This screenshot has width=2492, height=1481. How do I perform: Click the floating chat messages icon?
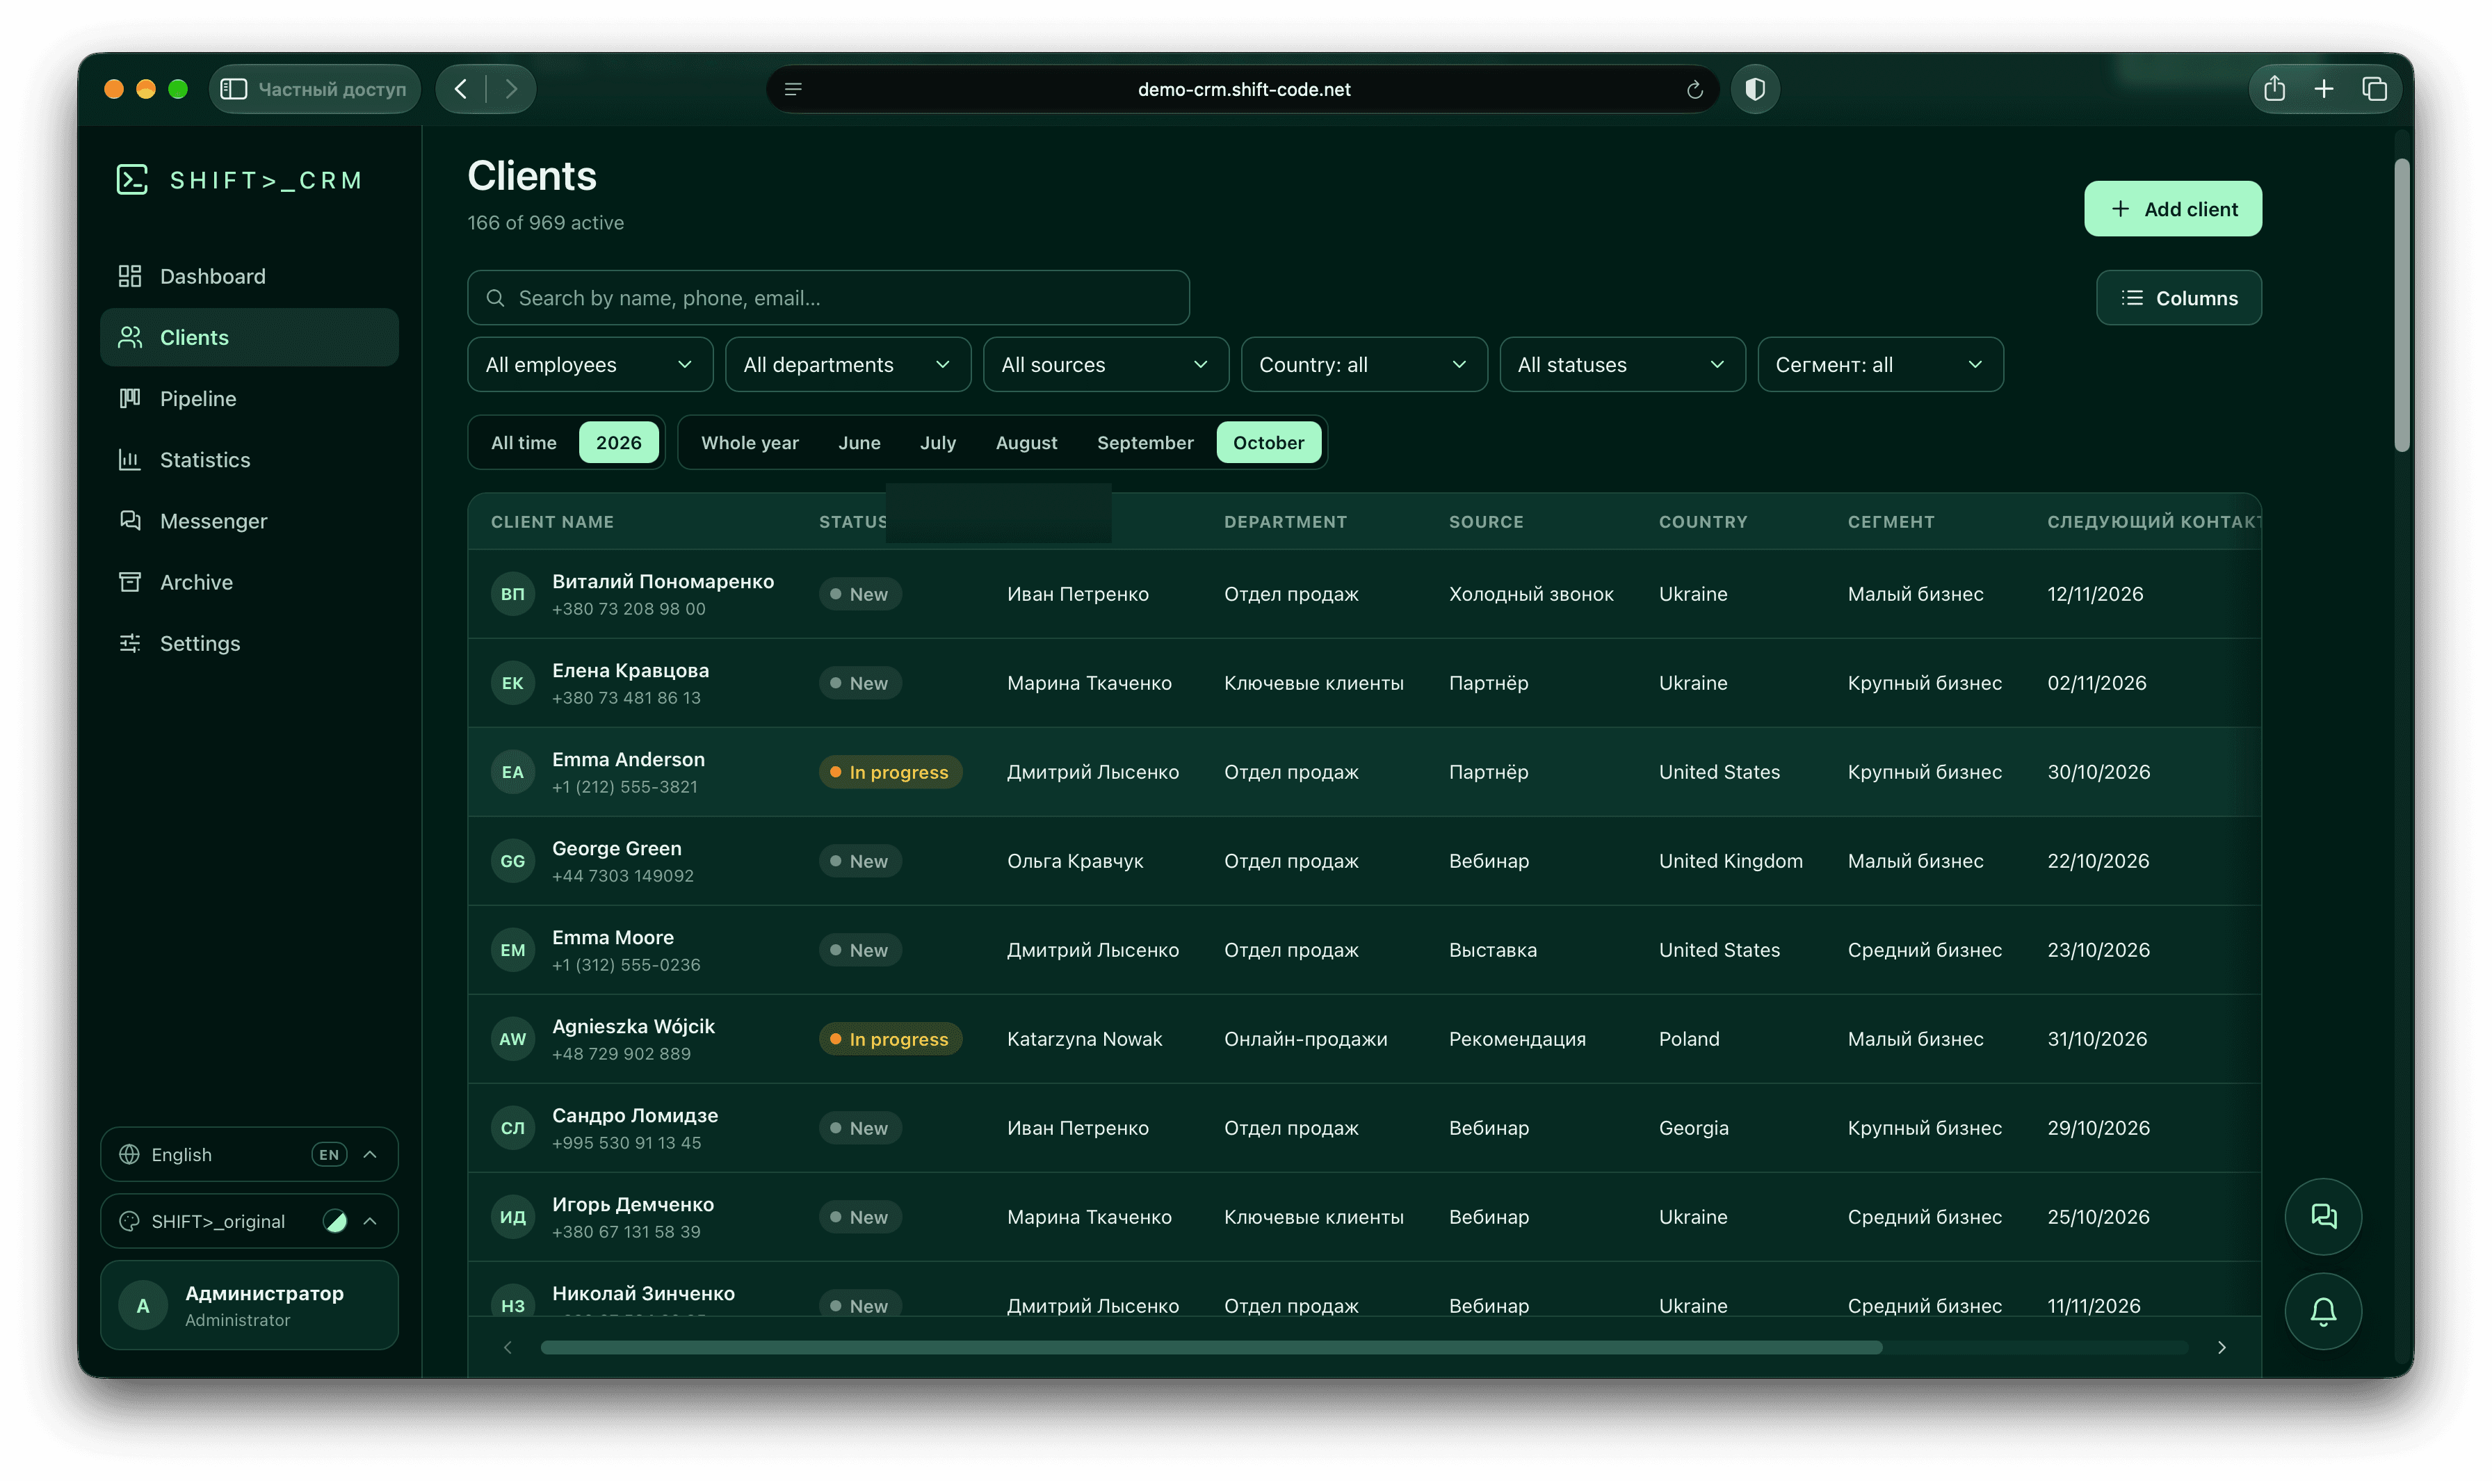click(x=2322, y=1215)
